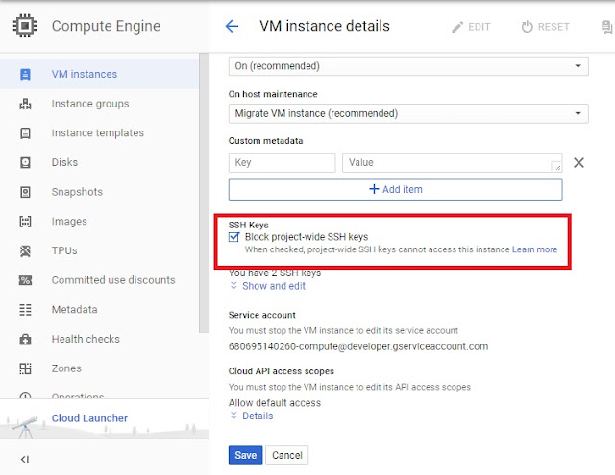Click the TPUs sidebar icon
Viewport: 615px width, 475px height.
(x=25, y=250)
